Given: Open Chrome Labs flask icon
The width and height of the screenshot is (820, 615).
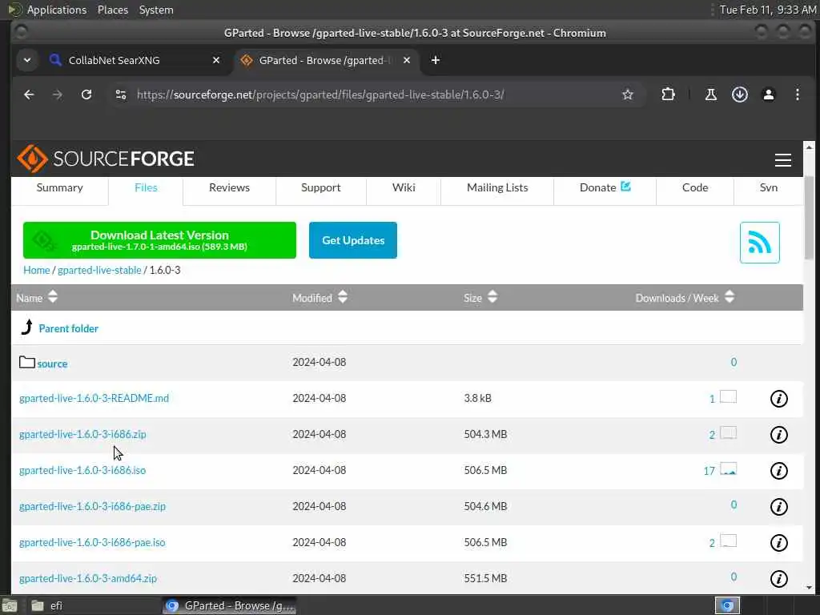Looking at the screenshot, I should [x=711, y=94].
